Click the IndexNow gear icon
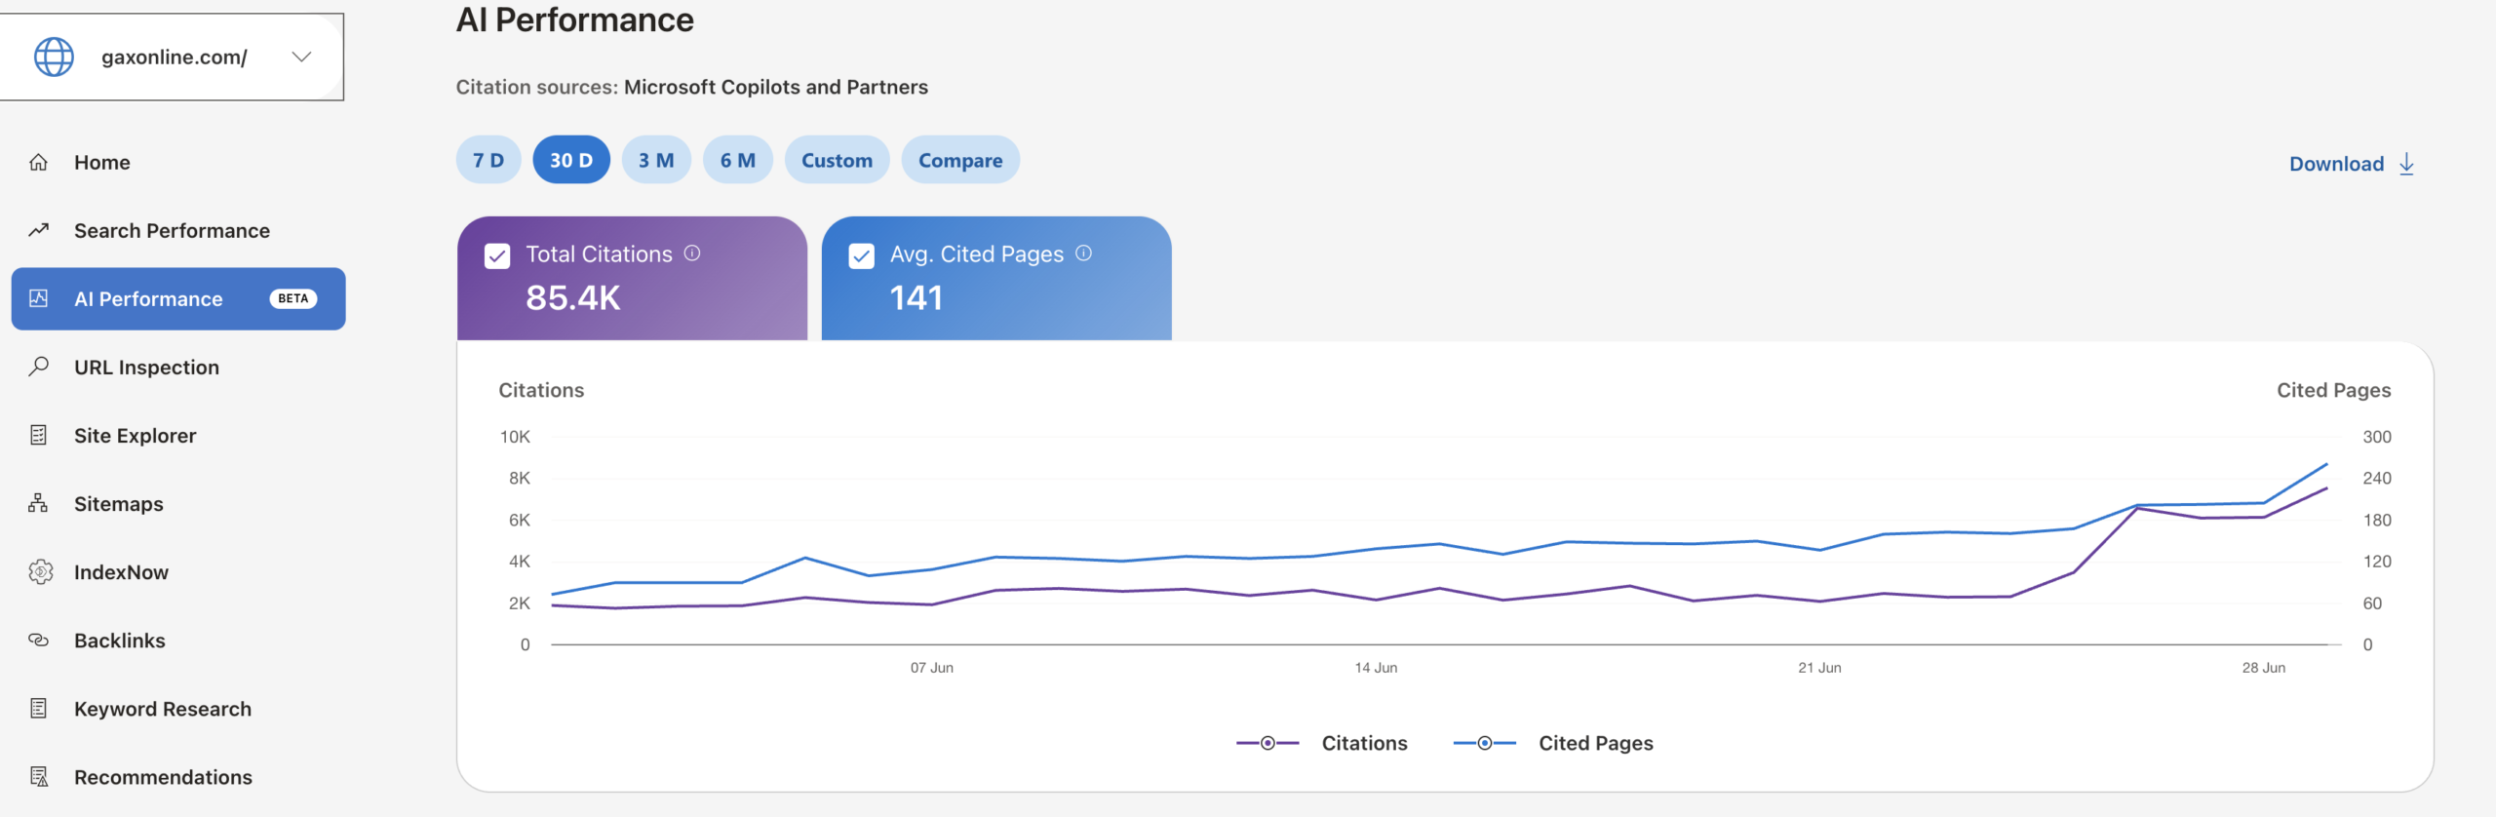The image size is (2496, 817). pos(40,571)
